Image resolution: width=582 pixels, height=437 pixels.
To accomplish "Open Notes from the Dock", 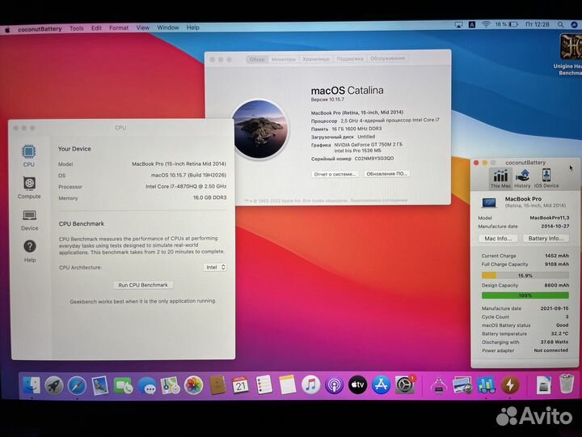I will (287, 385).
